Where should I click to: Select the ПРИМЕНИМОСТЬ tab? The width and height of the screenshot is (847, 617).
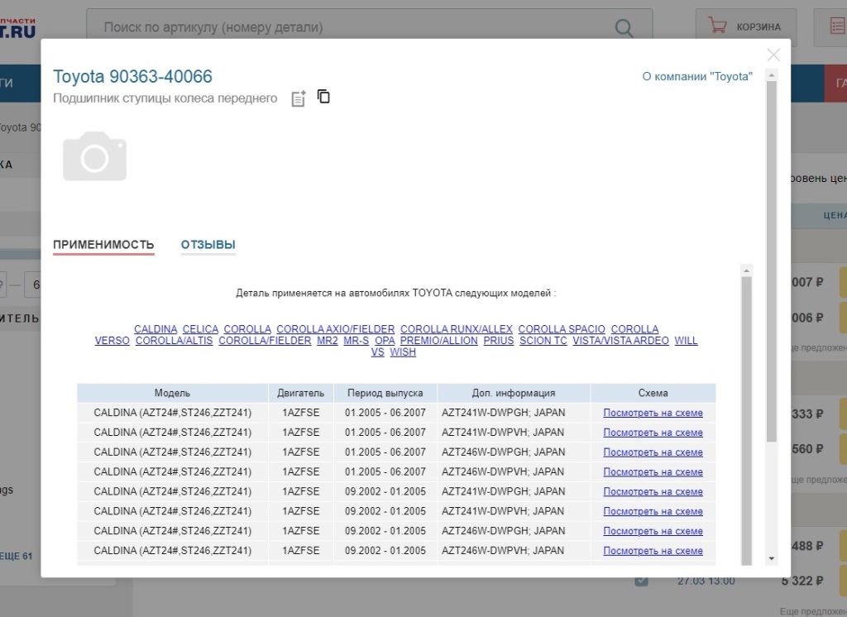pyautogui.click(x=103, y=245)
